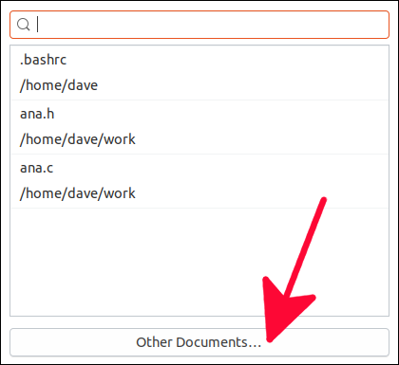The height and width of the screenshot is (365, 399).
Task: Click the /home/dave/work path below ana.c
Action: [78, 193]
